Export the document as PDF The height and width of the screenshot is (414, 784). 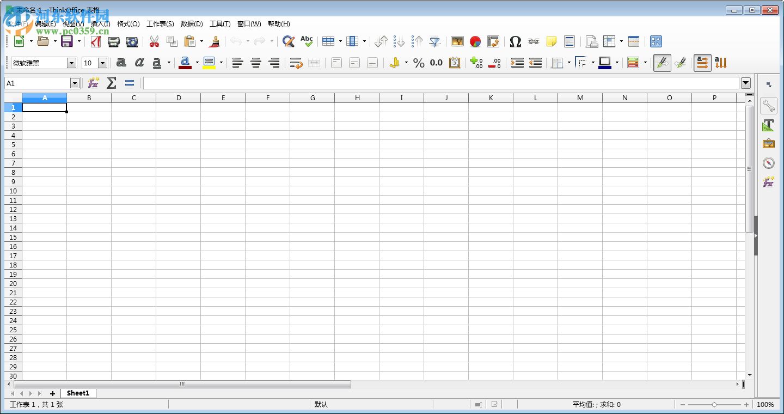(x=96, y=41)
